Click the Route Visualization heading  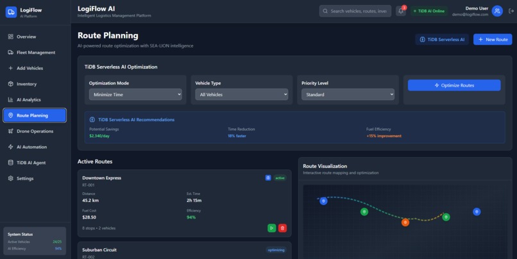pos(325,166)
